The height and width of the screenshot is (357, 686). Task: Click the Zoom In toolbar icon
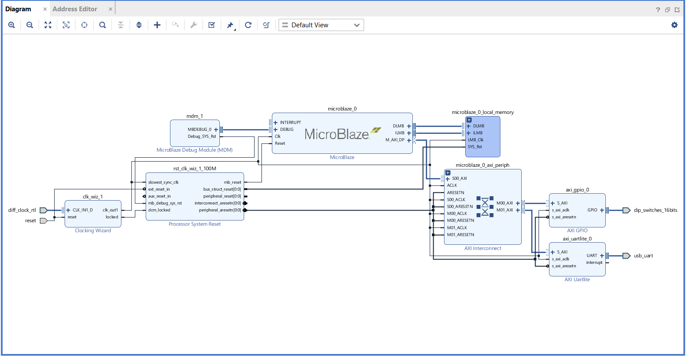click(x=12, y=25)
